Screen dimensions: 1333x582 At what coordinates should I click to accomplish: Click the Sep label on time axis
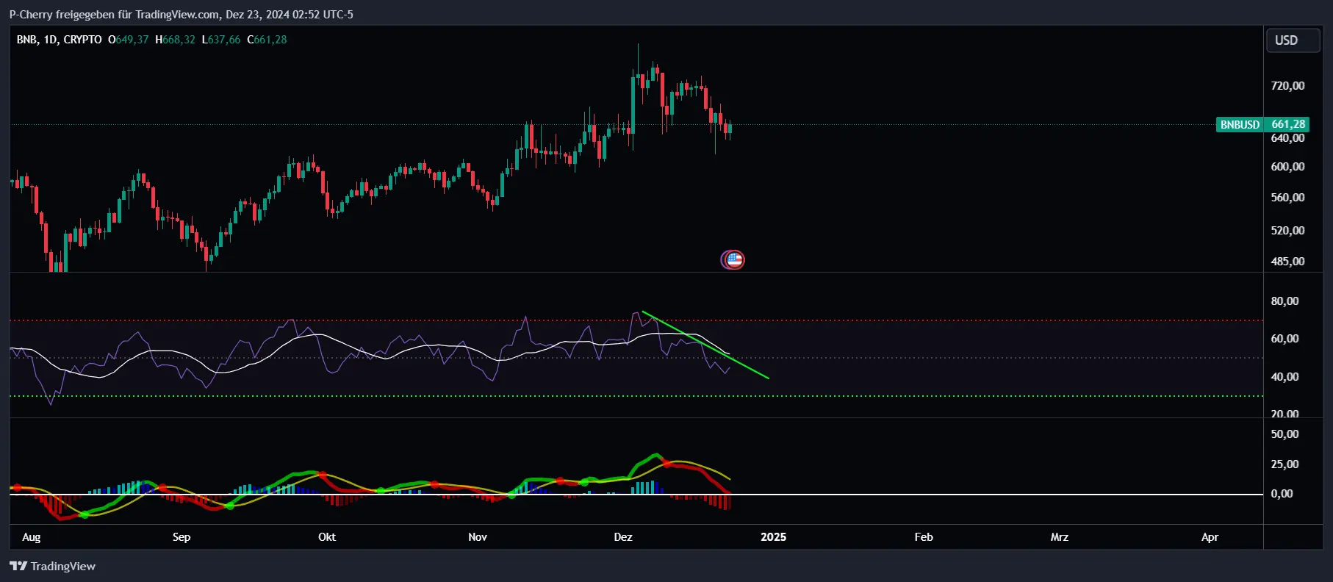[x=182, y=537]
